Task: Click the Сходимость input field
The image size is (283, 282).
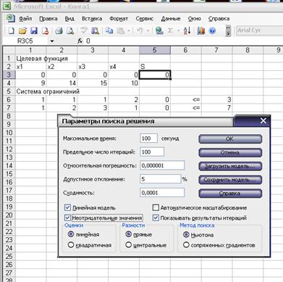Action: coord(162,193)
